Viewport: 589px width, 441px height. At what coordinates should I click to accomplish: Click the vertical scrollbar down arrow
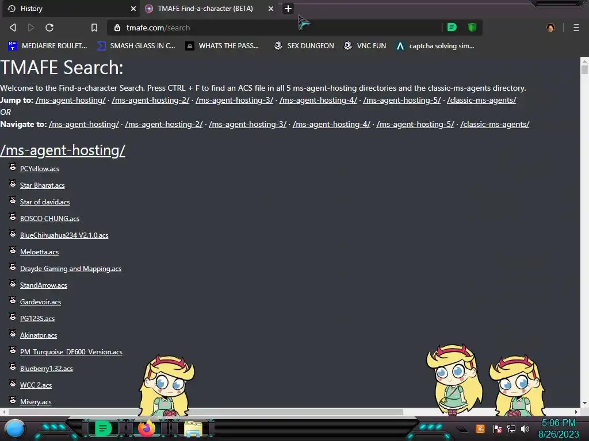(584, 404)
